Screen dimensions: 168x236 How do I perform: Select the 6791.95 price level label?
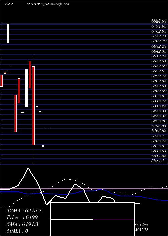coord(159,26)
